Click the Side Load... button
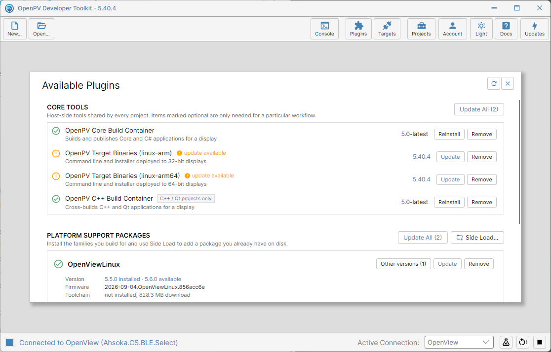Viewport: 551px width, 352px height. coord(477,237)
